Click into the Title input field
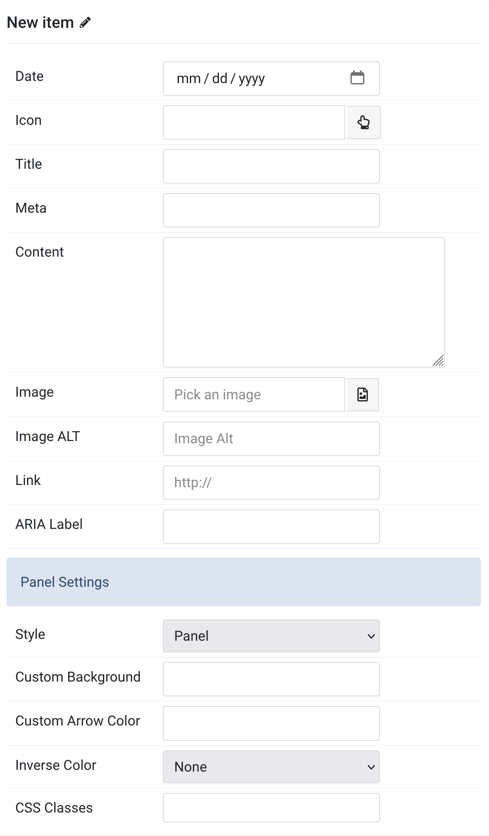Screen dimensions: 489x836 (x=271, y=167)
